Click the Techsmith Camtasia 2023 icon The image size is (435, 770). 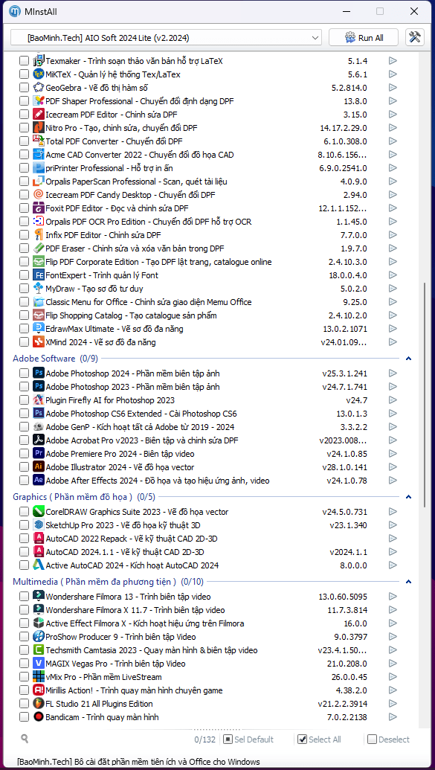click(39, 650)
